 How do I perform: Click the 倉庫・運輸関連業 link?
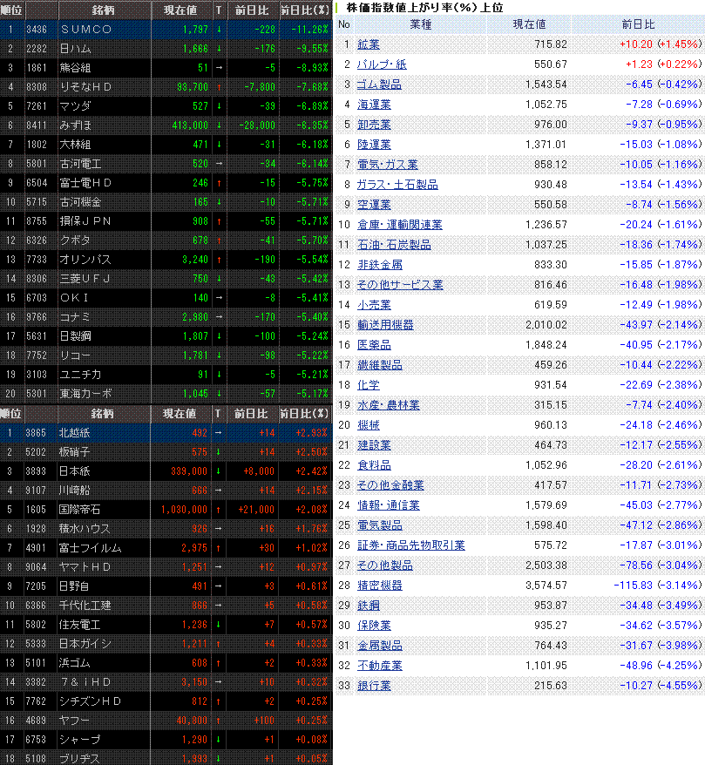[400, 225]
